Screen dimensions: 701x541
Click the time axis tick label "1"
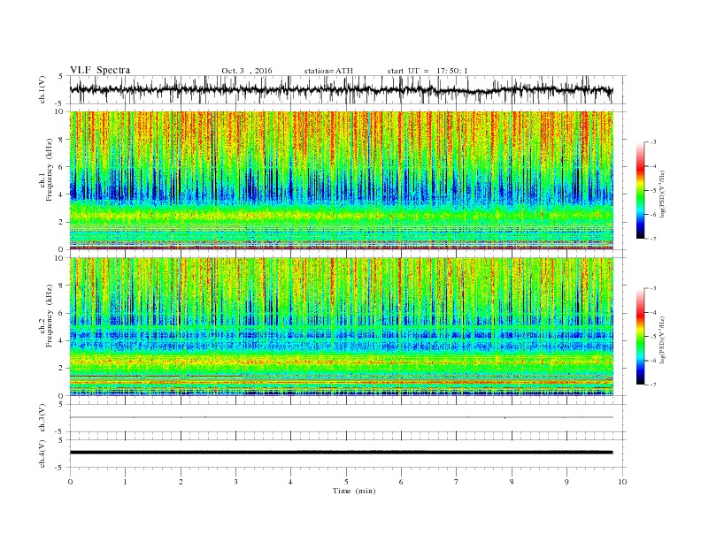(x=125, y=482)
